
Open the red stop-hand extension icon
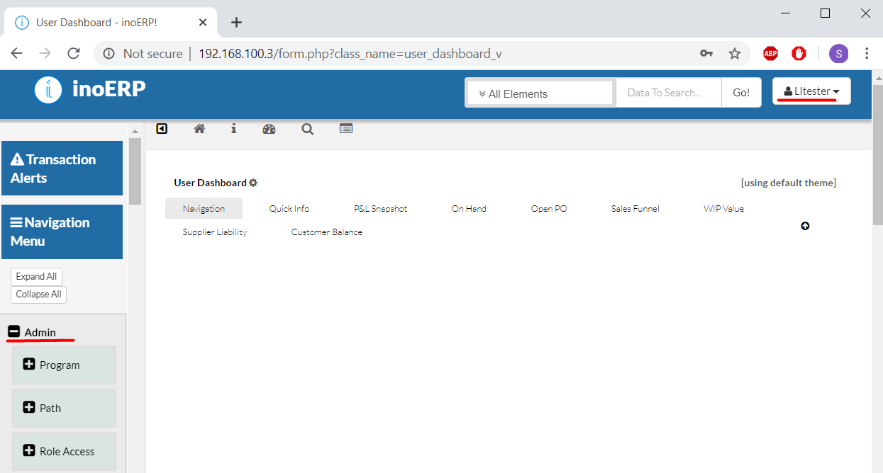pos(799,54)
